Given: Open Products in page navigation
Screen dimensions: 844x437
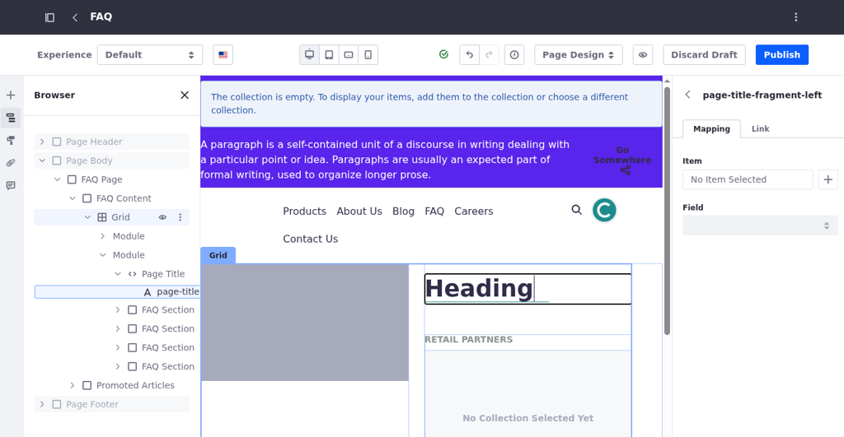Looking at the screenshot, I should click(305, 212).
